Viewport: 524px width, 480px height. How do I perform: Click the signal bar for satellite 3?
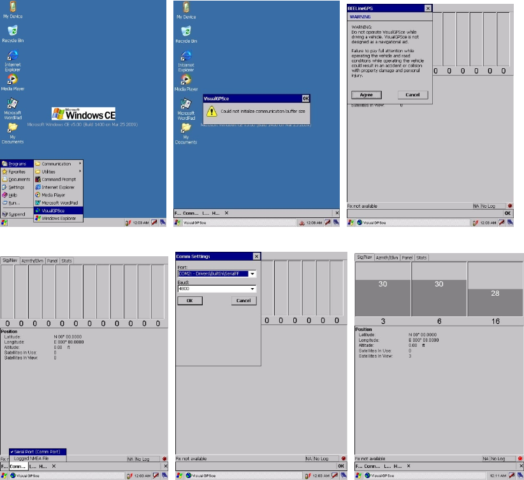point(383,298)
